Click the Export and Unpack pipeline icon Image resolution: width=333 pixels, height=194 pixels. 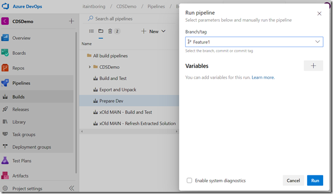click(96, 89)
